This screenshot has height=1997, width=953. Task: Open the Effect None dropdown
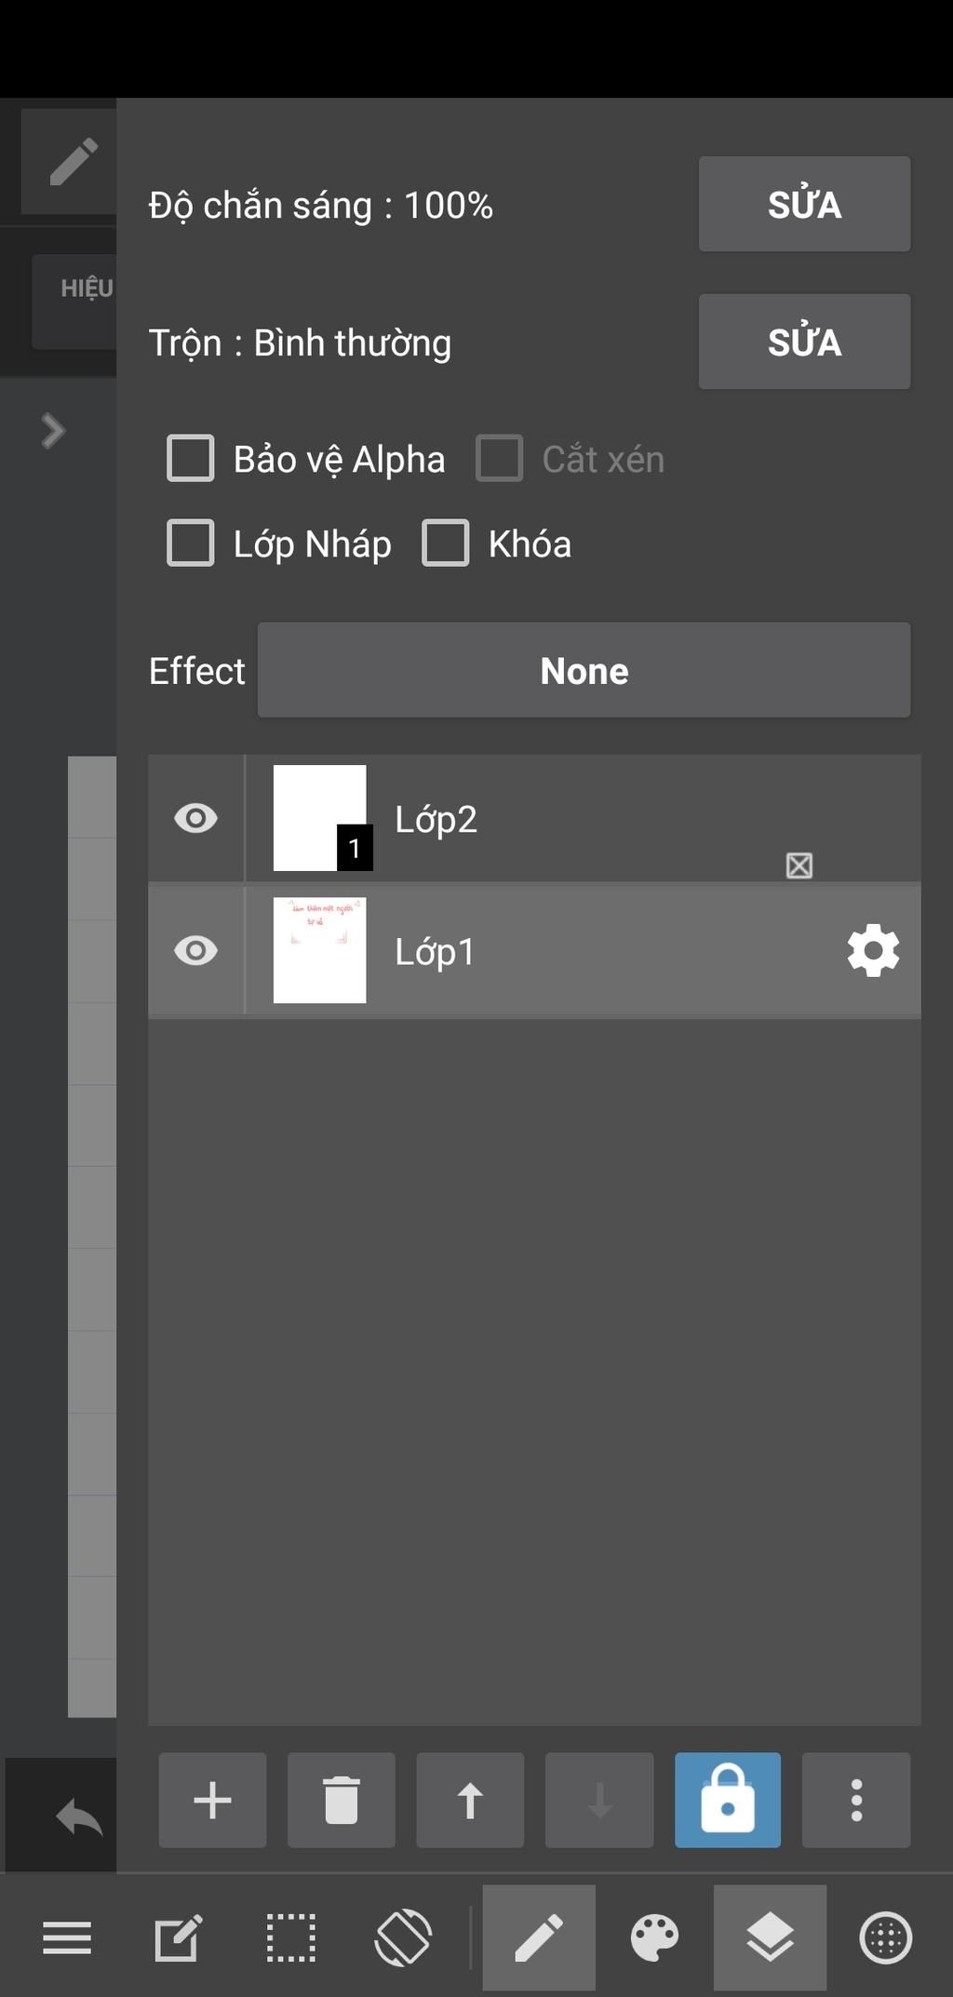584,670
